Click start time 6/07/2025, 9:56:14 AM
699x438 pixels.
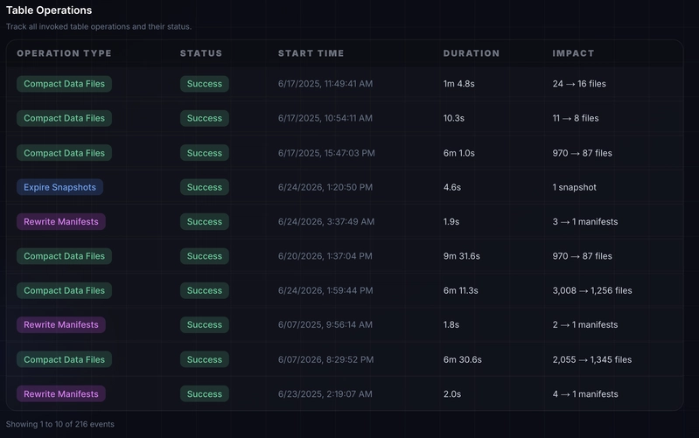click(325, 325)
